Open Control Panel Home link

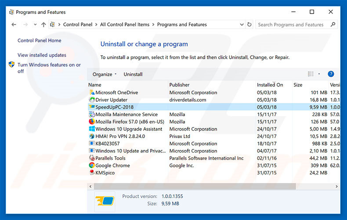pos(40,40)
